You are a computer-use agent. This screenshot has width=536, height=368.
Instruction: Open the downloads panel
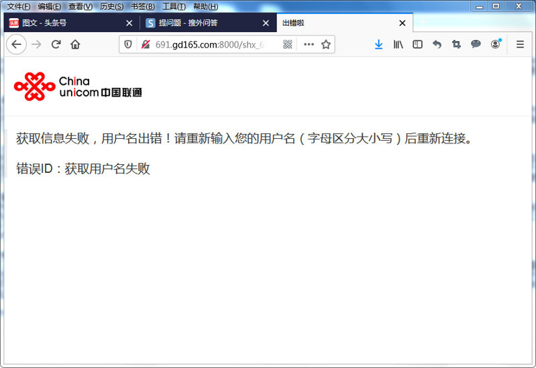[378, 44]
